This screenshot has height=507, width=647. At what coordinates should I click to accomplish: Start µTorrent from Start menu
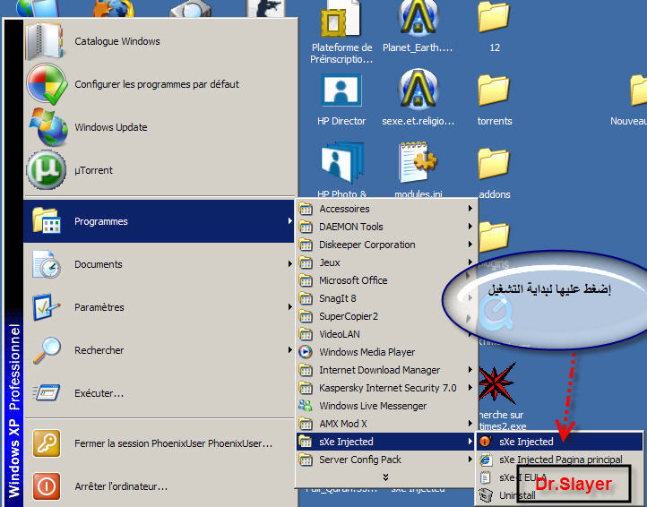tap(160, 170)
